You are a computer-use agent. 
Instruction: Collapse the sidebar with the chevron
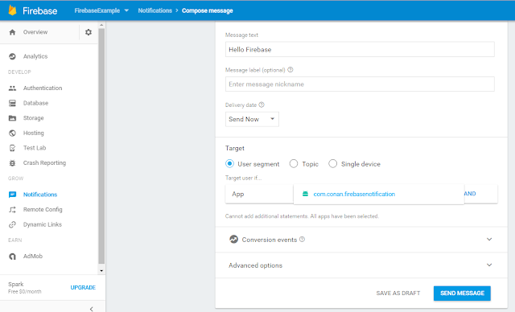click(x=91, y=309)
